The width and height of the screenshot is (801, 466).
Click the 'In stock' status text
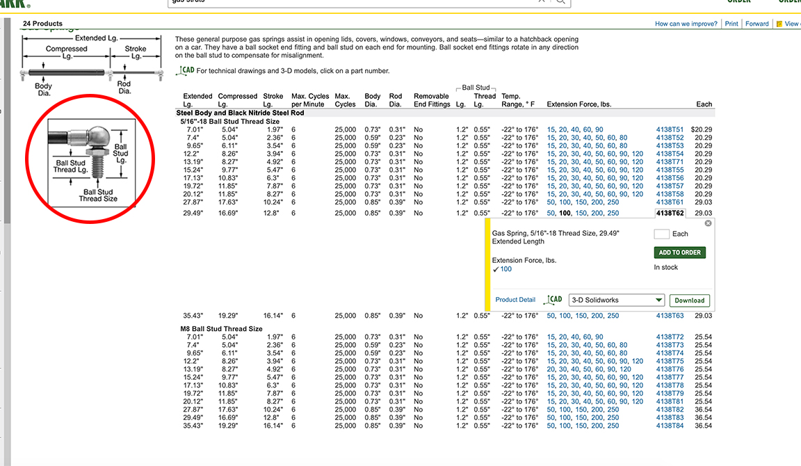click(665, 267)
